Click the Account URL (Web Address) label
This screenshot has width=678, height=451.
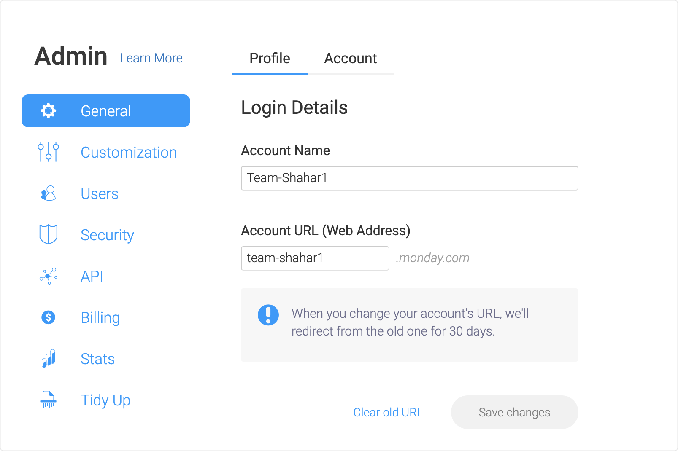[326, 231]
